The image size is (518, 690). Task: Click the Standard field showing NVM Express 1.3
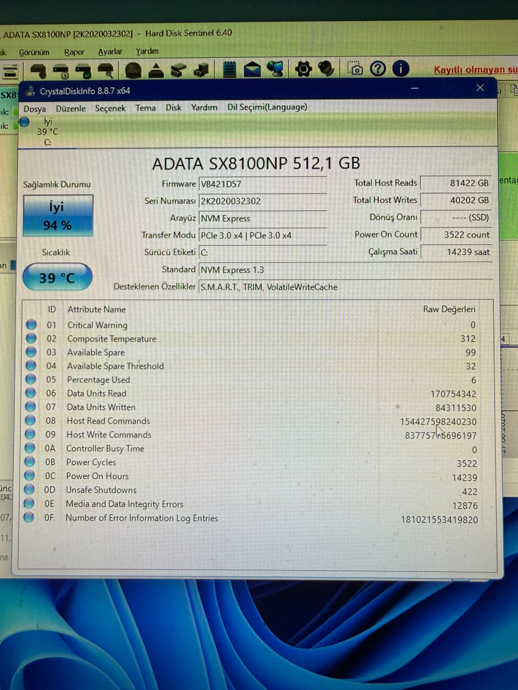tap(345, 270)
